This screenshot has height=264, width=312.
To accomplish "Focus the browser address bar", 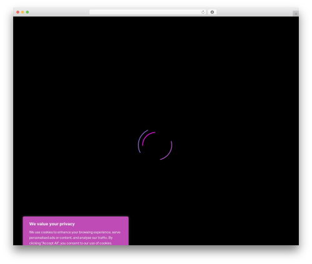I will click(x=148, y=12).
